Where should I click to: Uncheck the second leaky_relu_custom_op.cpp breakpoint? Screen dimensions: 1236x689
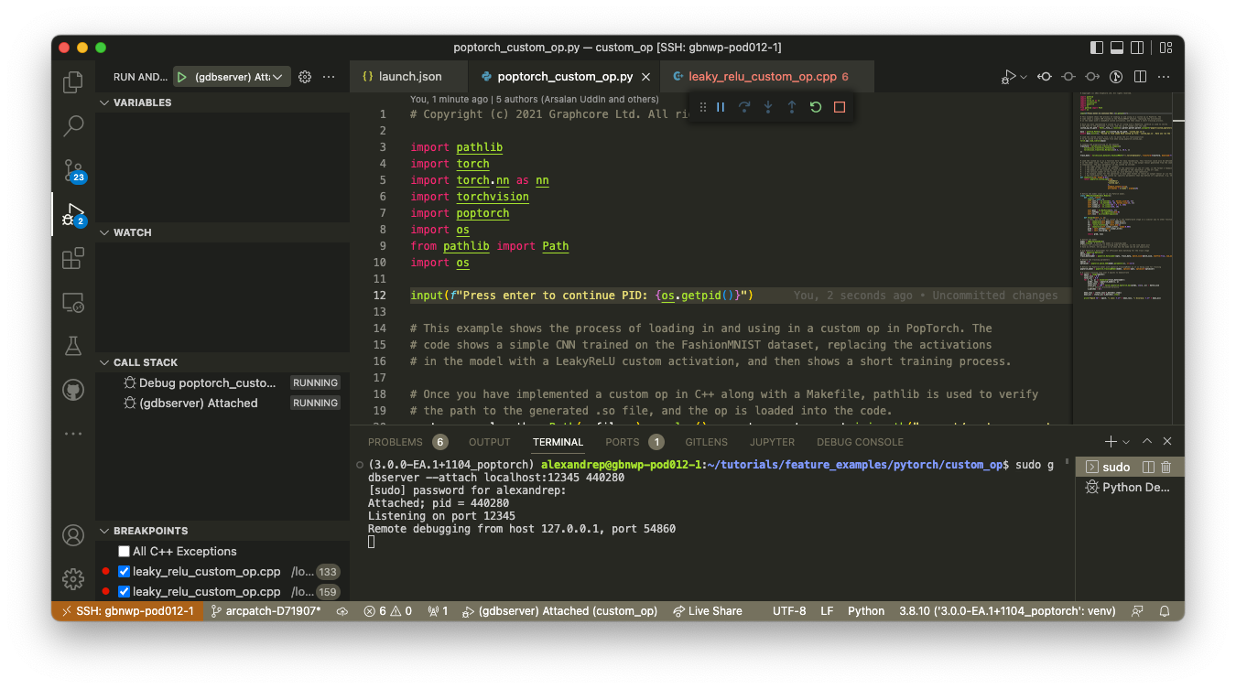coord(124,591)
